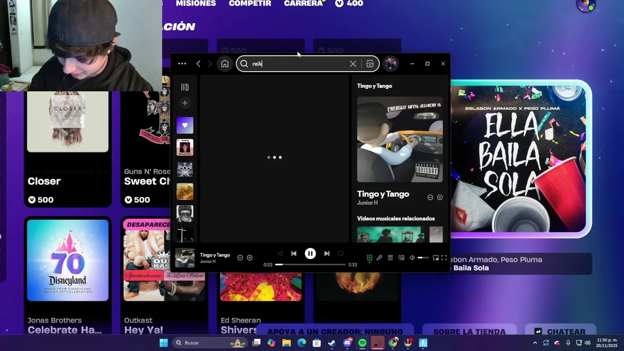The height and width of the screenshot is (351, 624).
Task: Open Steam from the taskbar
Action: (331, 343)
